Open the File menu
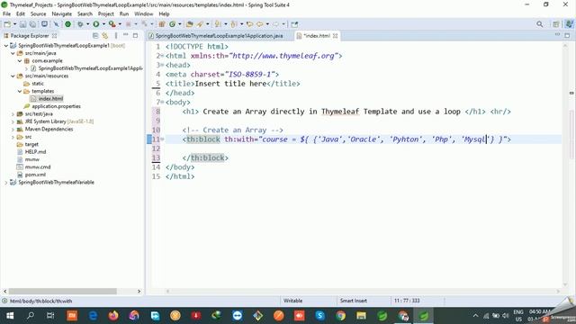The width and height of the screenshot is (576, 324). click(x=6, y=14)
